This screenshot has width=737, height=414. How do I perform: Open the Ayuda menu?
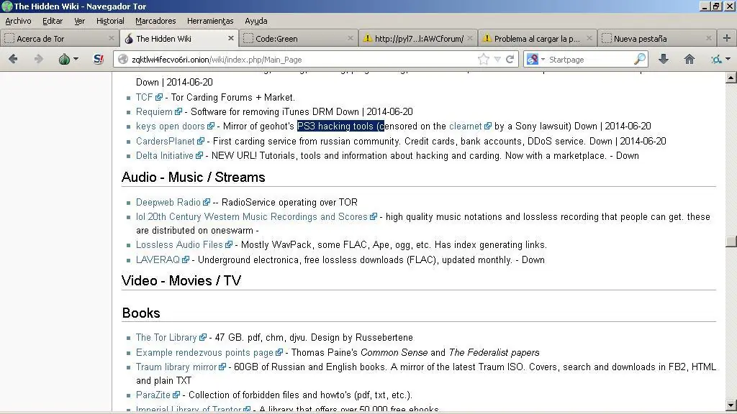pyautogui.click(x=256, y=21)
